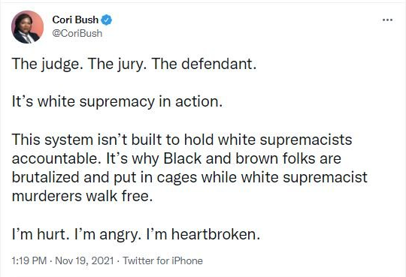Open Cori Bush's profile picture
406x277 pixels.
point(27,27)
